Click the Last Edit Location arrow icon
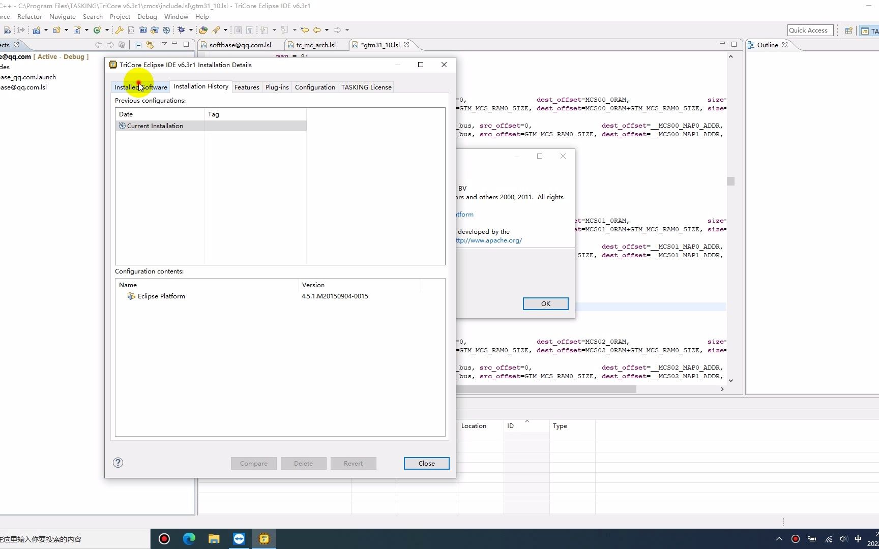This screenshot has width=879, height=549. click(x=305, y=30)
